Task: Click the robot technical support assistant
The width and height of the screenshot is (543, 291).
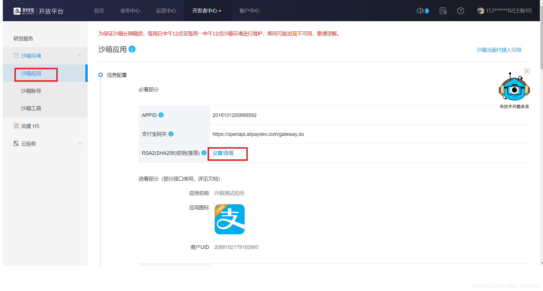Action: tap(514, 87)
